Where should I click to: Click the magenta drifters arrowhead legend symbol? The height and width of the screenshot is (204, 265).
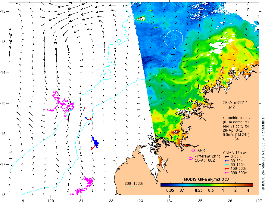tap(191, 158)
